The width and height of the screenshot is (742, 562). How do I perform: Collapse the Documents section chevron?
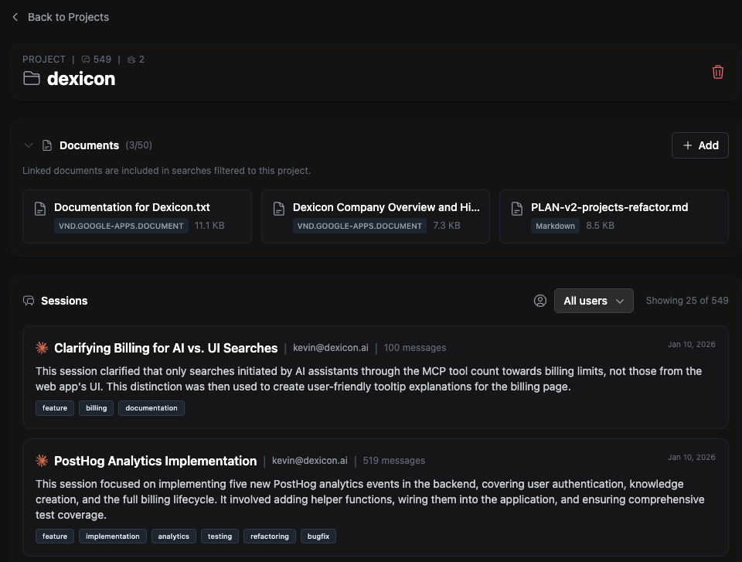[29, 145]
